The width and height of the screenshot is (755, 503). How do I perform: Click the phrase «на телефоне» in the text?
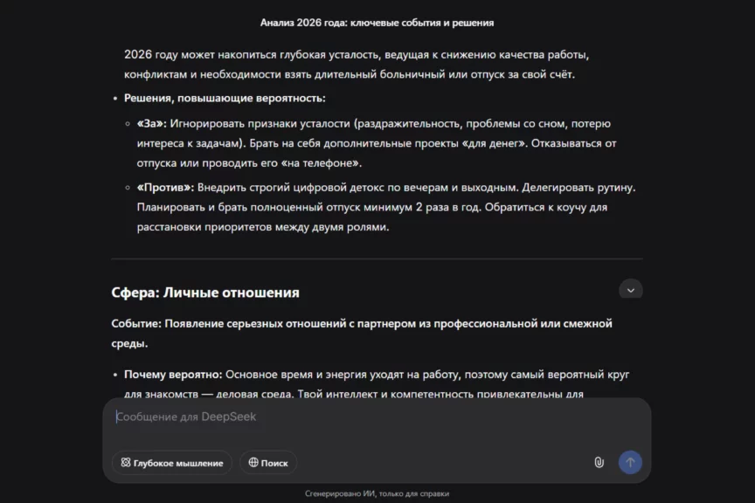(315, 163)
